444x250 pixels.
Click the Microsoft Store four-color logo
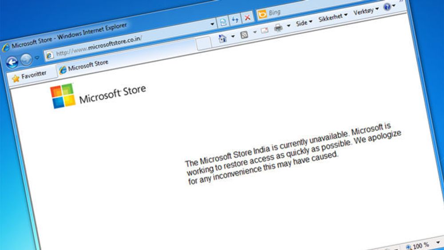(63, 96)
